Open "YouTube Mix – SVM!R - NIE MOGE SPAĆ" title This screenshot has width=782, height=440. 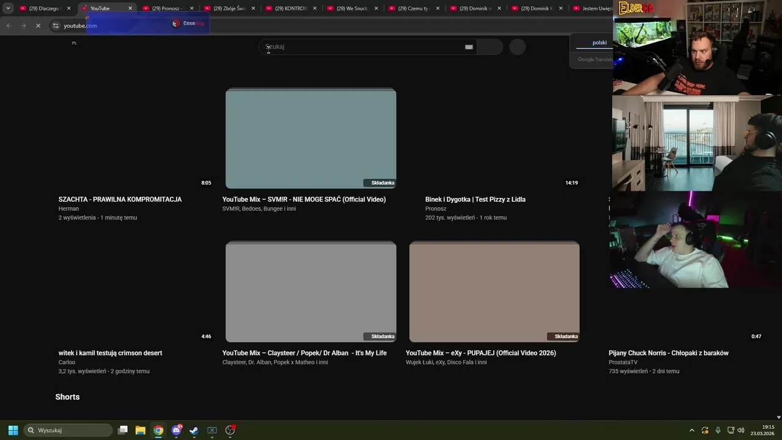(304, 199)
